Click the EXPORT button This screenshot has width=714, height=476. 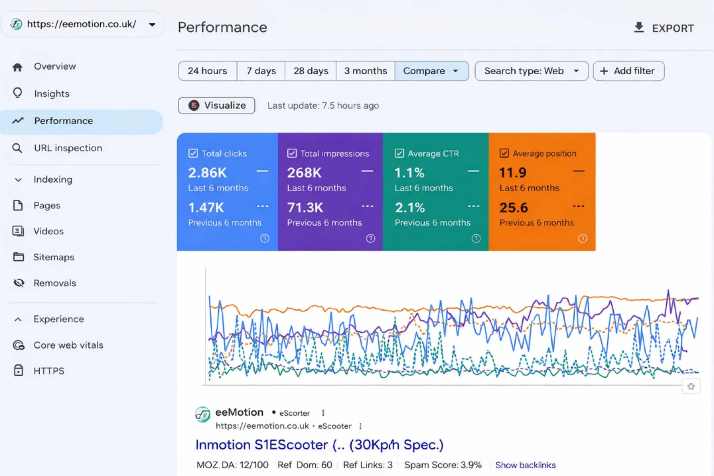664,28
